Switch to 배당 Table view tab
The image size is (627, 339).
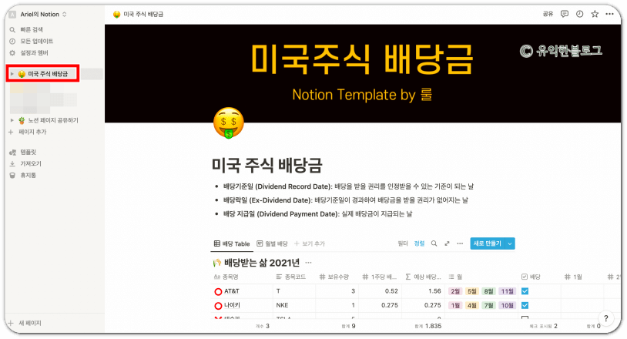[232, 244]
